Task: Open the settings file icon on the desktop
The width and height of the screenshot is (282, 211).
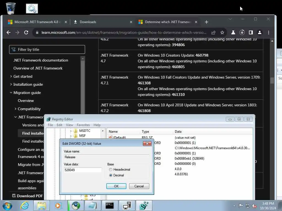Action: [x=32, y=9]
